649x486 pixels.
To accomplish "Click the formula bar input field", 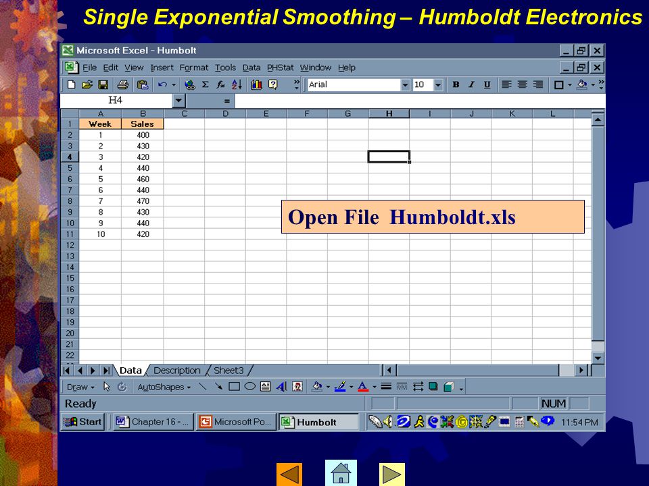I will pyautogui.click(x=420, y=101).
